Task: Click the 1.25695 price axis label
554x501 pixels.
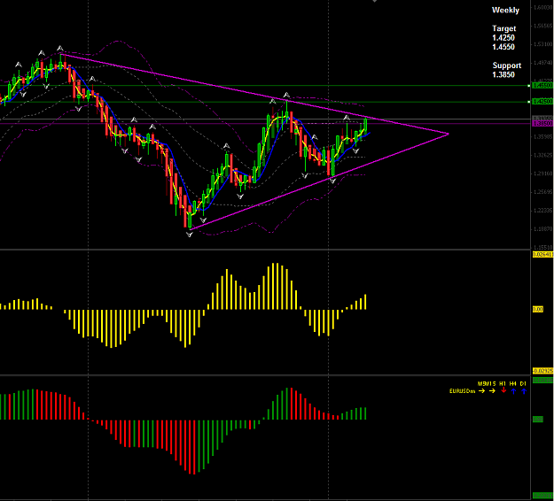Action: (543, 192)
